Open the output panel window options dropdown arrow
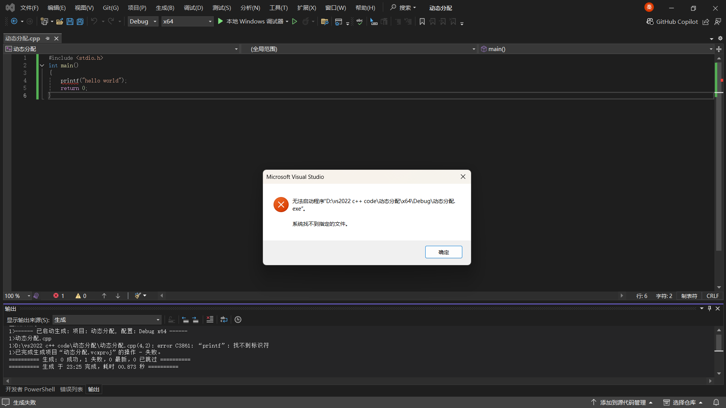The image size is (726, 408). [702, 309]
